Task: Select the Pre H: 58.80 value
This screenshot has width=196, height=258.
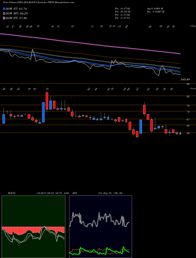Action: (122, 12)
